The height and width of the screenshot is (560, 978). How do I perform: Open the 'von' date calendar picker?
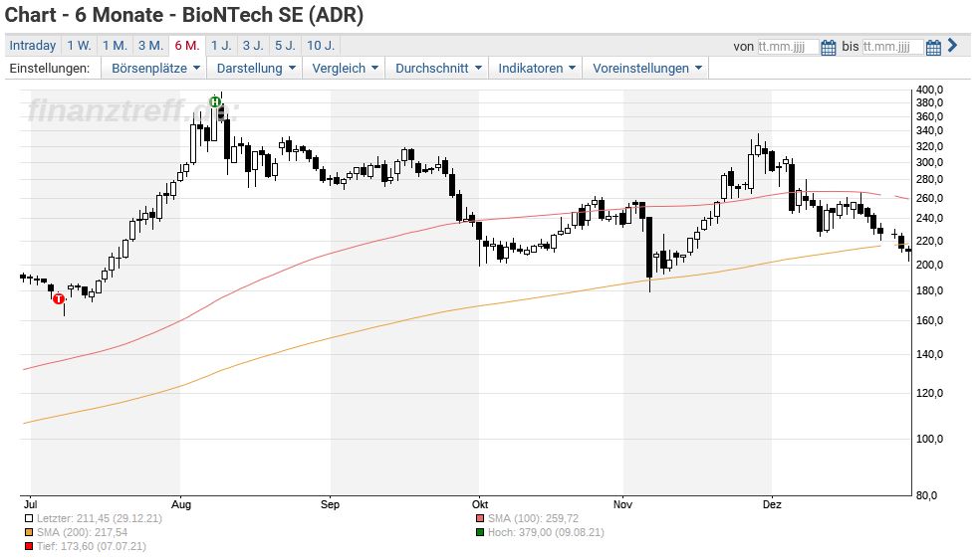point(828,48)
